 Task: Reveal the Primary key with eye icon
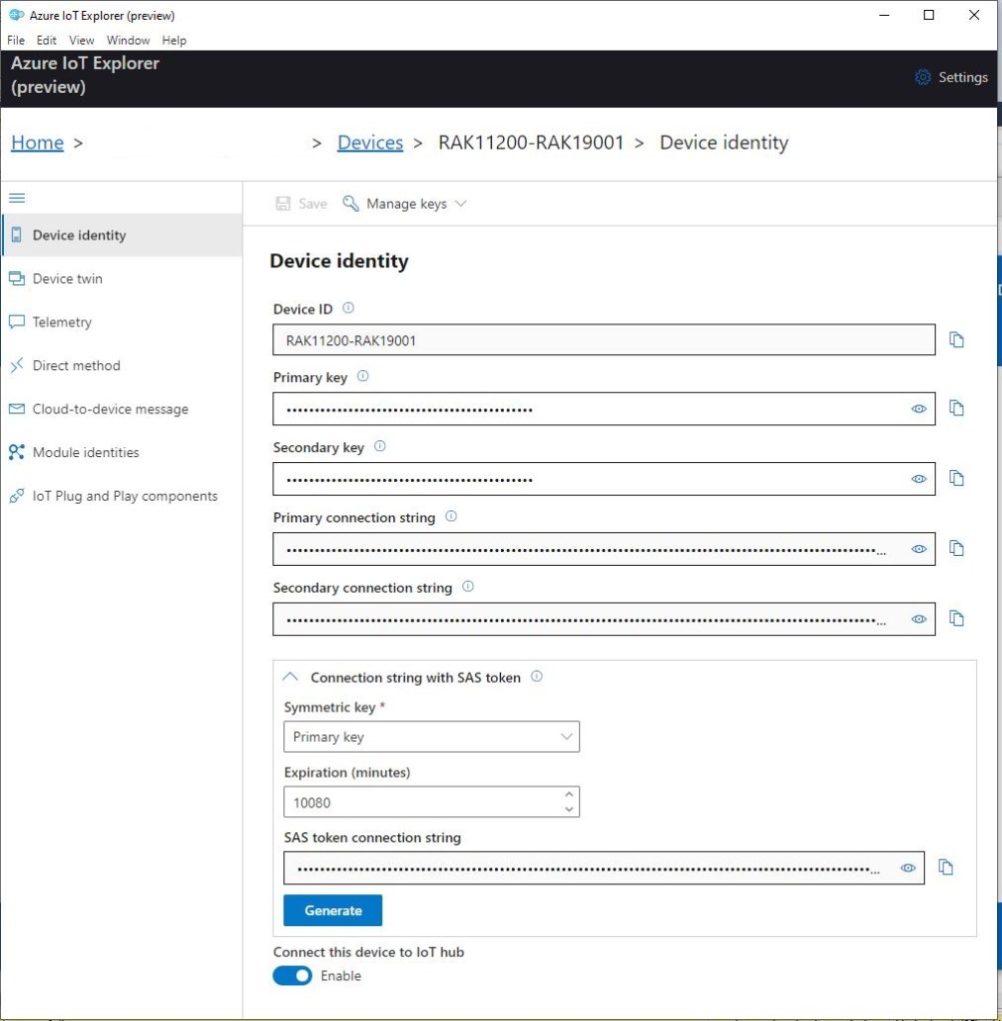click(x=918, y=409)
